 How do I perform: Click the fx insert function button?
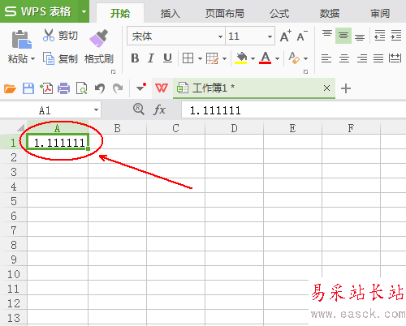tap(159, 109)
